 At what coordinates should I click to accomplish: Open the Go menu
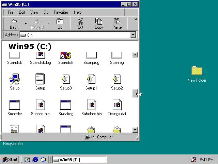pos(46,12)
